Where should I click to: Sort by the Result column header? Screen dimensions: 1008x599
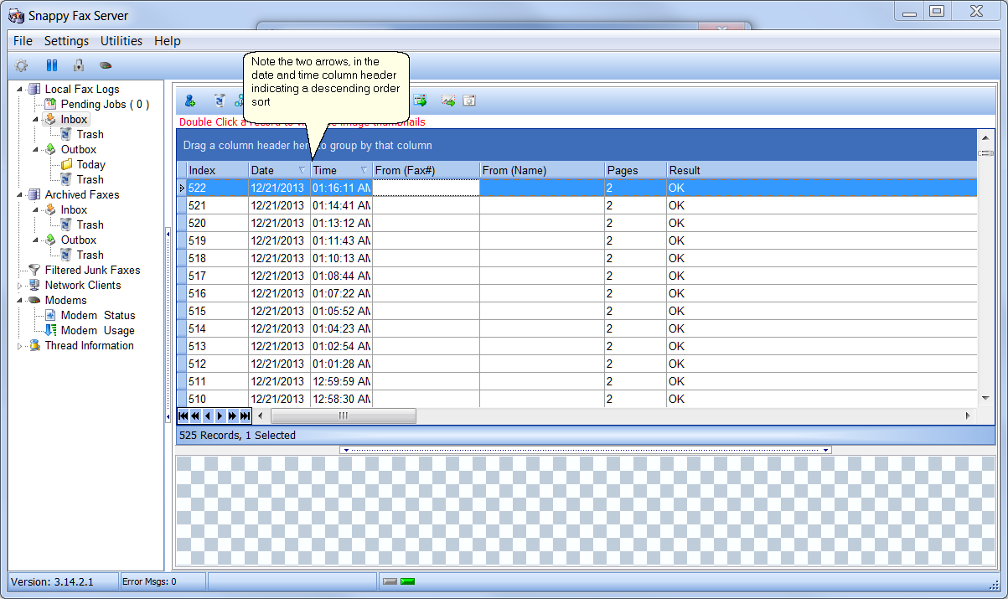(x=822, y=170)
